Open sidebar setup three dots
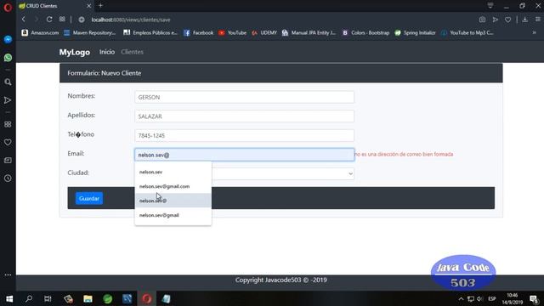Screen dimensions: 544x306 pyautogui.click(x=8, y=275)
